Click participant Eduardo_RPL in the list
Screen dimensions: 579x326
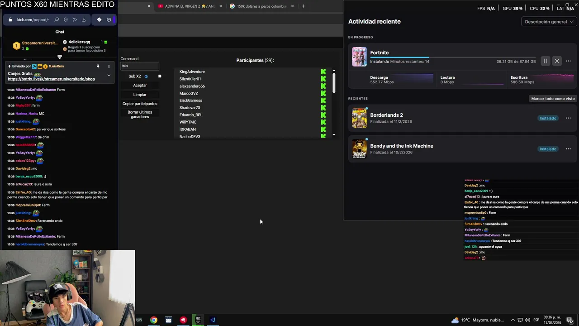[x=191, y=115]
